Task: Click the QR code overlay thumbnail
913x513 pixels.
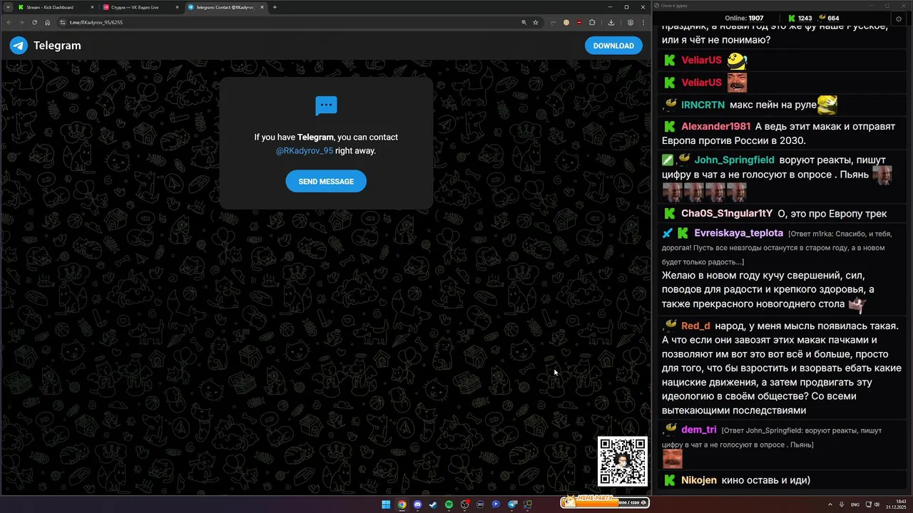Action: tap(623, 461)
